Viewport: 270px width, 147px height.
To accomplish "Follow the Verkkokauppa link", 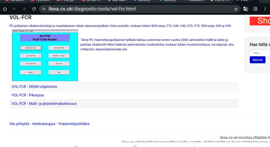I will click(x=44, y=124).
